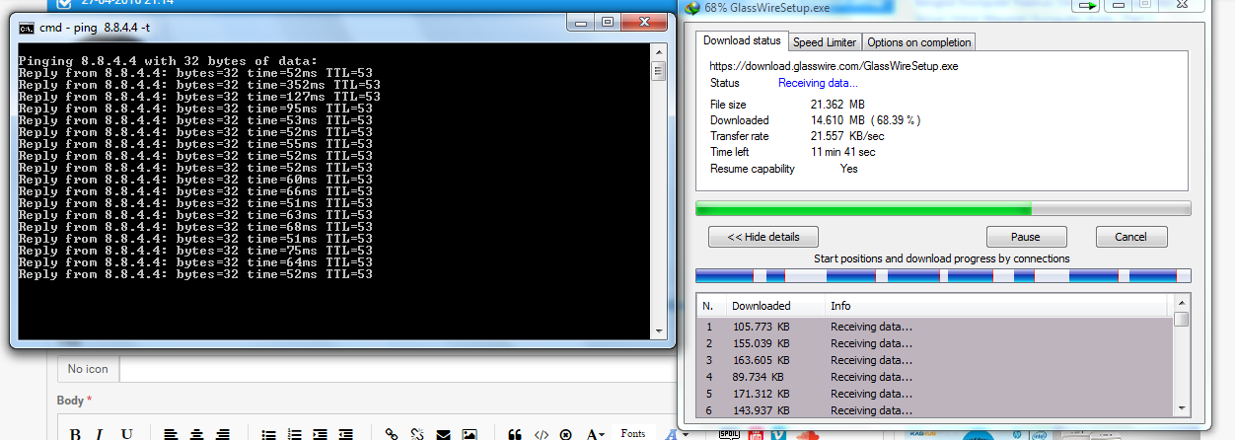Open the No icon selector
The image size is (1235, 440).
pyautogui.click(x=88, y=369)
